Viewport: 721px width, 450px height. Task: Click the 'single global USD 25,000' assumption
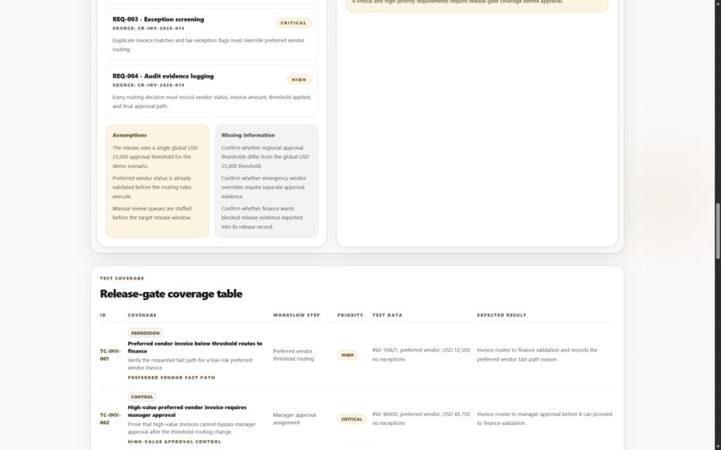click(x=155, y=157)
